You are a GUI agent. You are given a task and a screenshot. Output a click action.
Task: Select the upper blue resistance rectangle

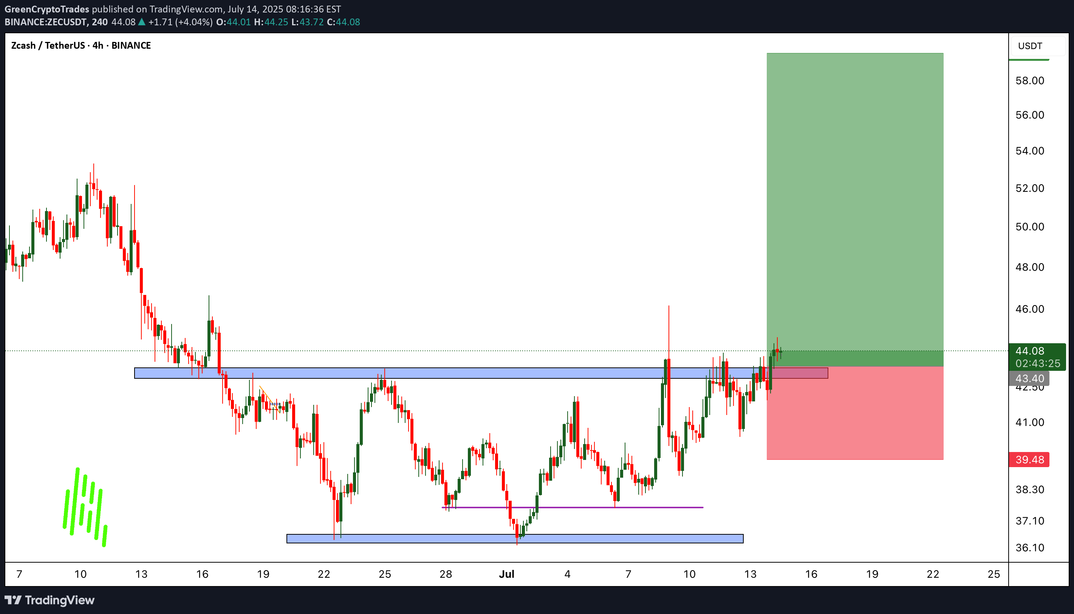[481, 373]
